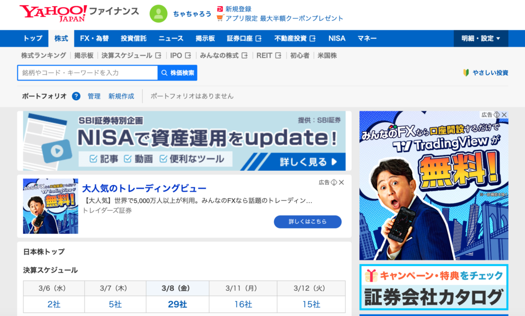525x316 pixels.
Task: Click the play video icon in NISA banner
Action: click(56, 151)
